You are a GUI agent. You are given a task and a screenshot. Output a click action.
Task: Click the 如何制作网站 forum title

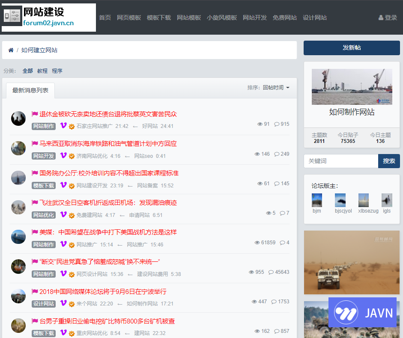coord(352,112)
